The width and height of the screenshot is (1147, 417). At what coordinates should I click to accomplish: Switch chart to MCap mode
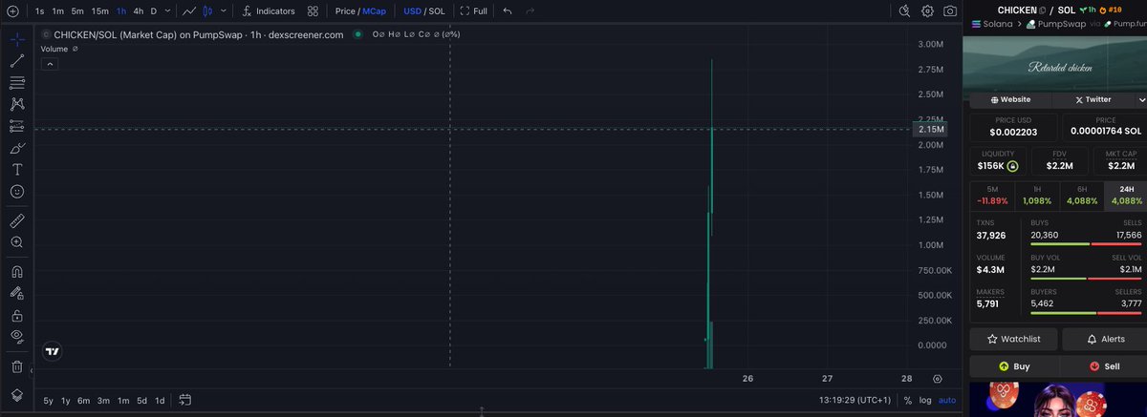tap(374, 10)
